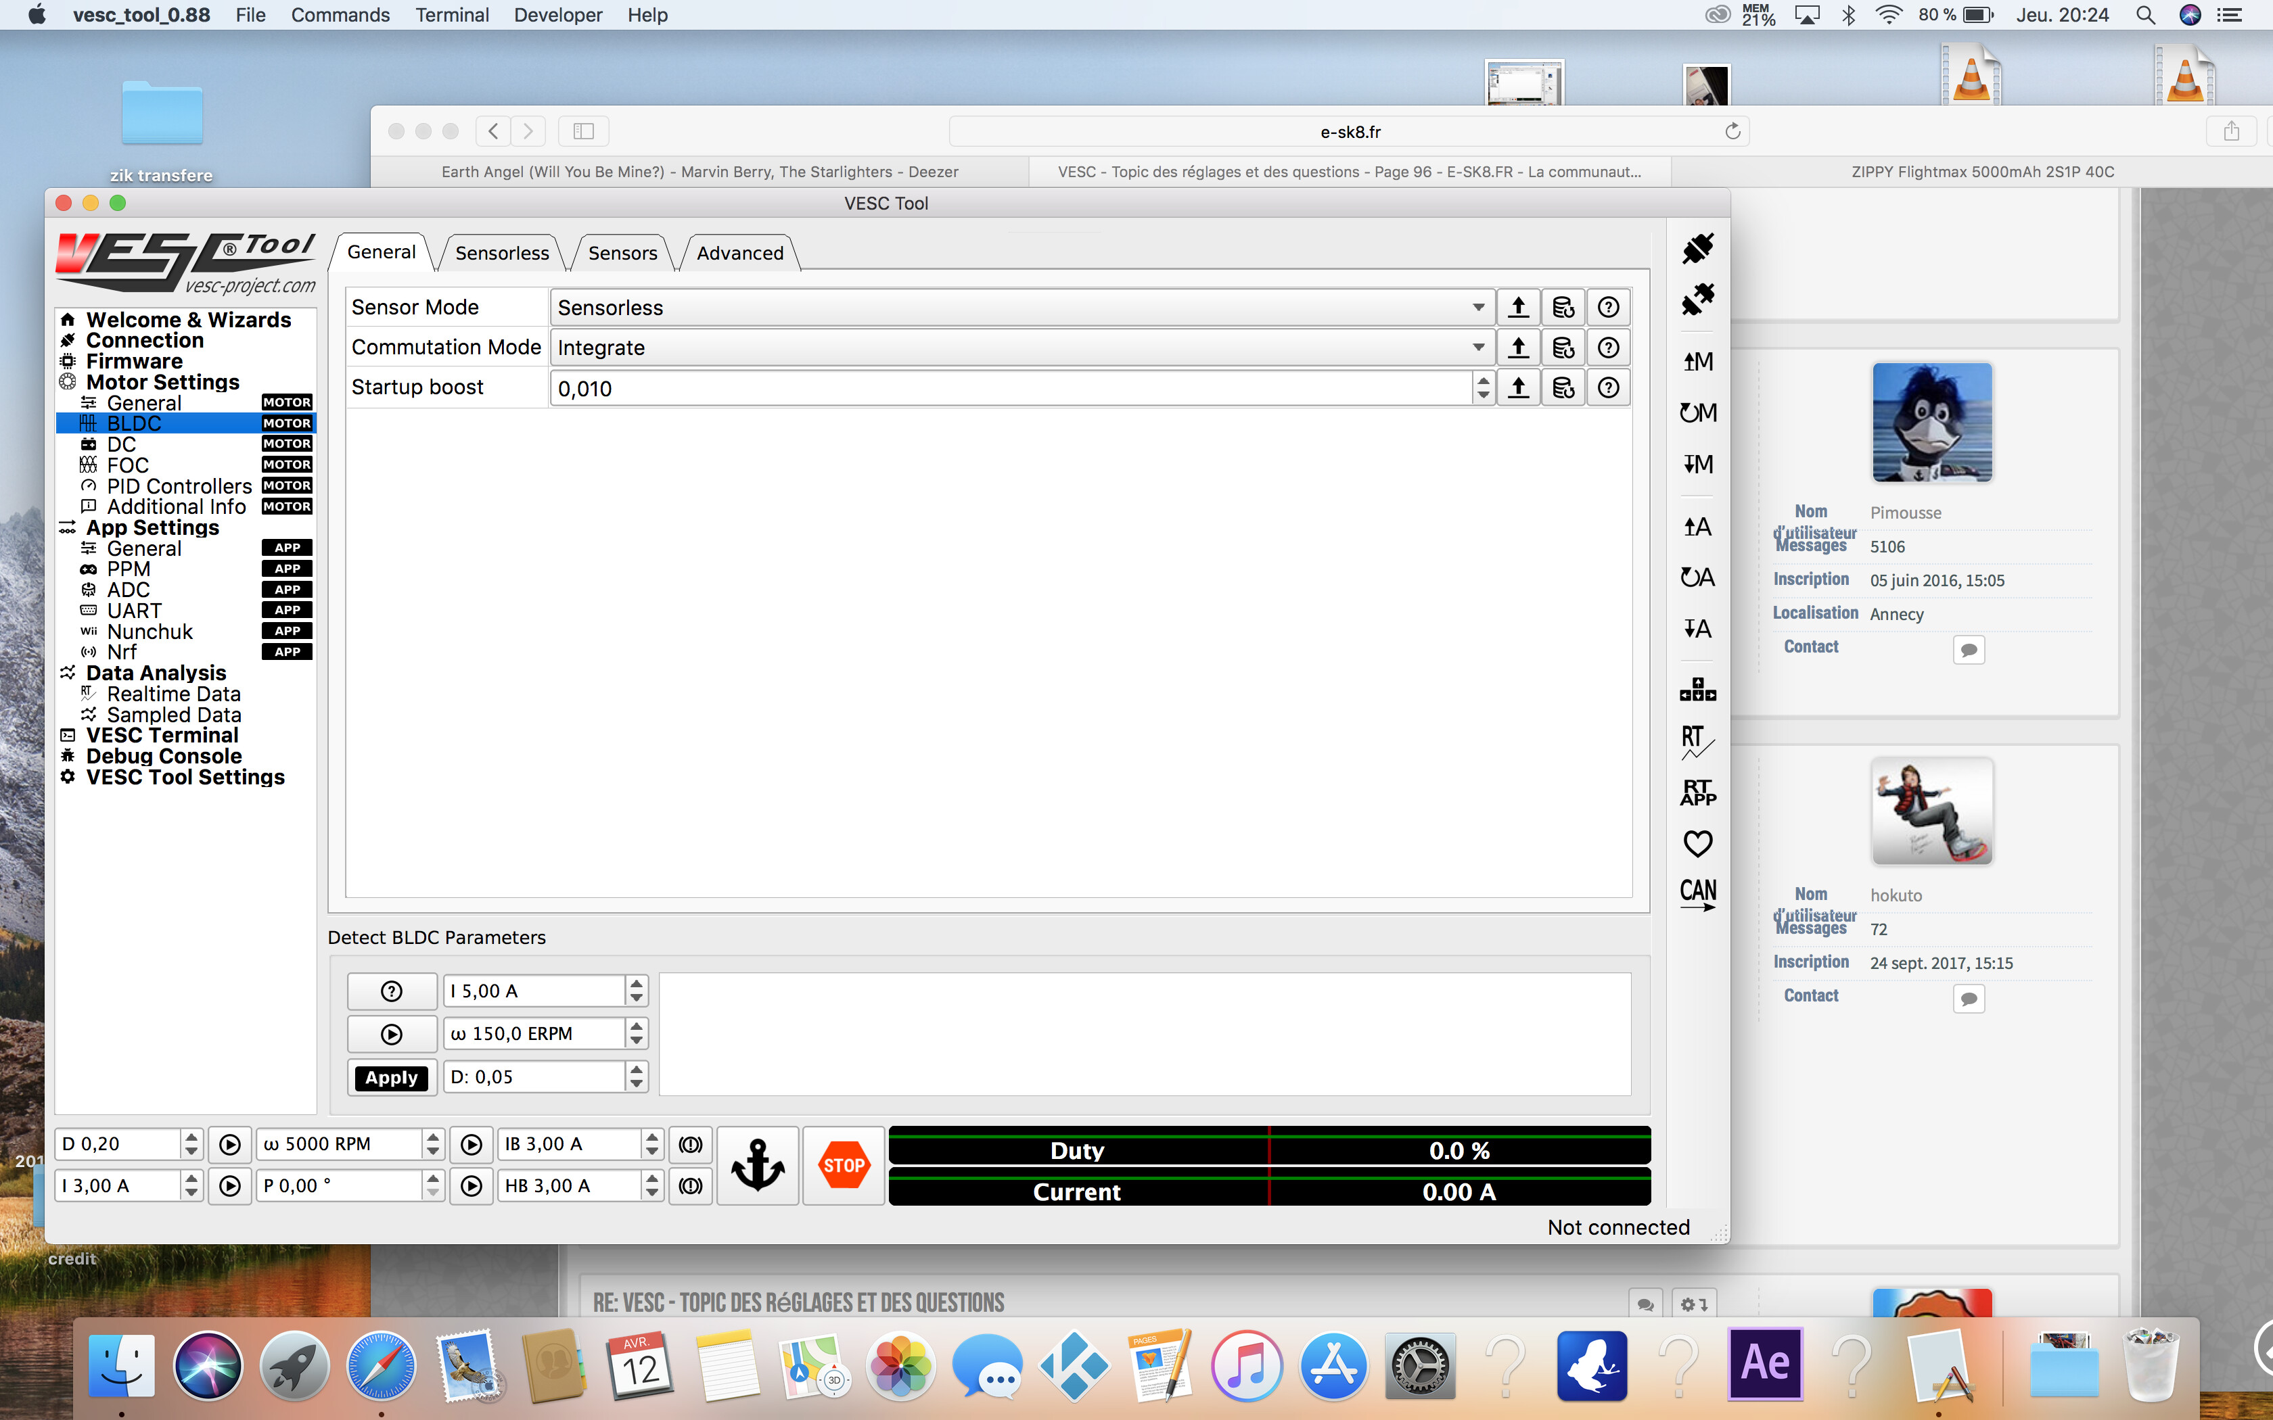
Task: Click Read App Configuration (↑A) icon
Action: point(1697,527)
